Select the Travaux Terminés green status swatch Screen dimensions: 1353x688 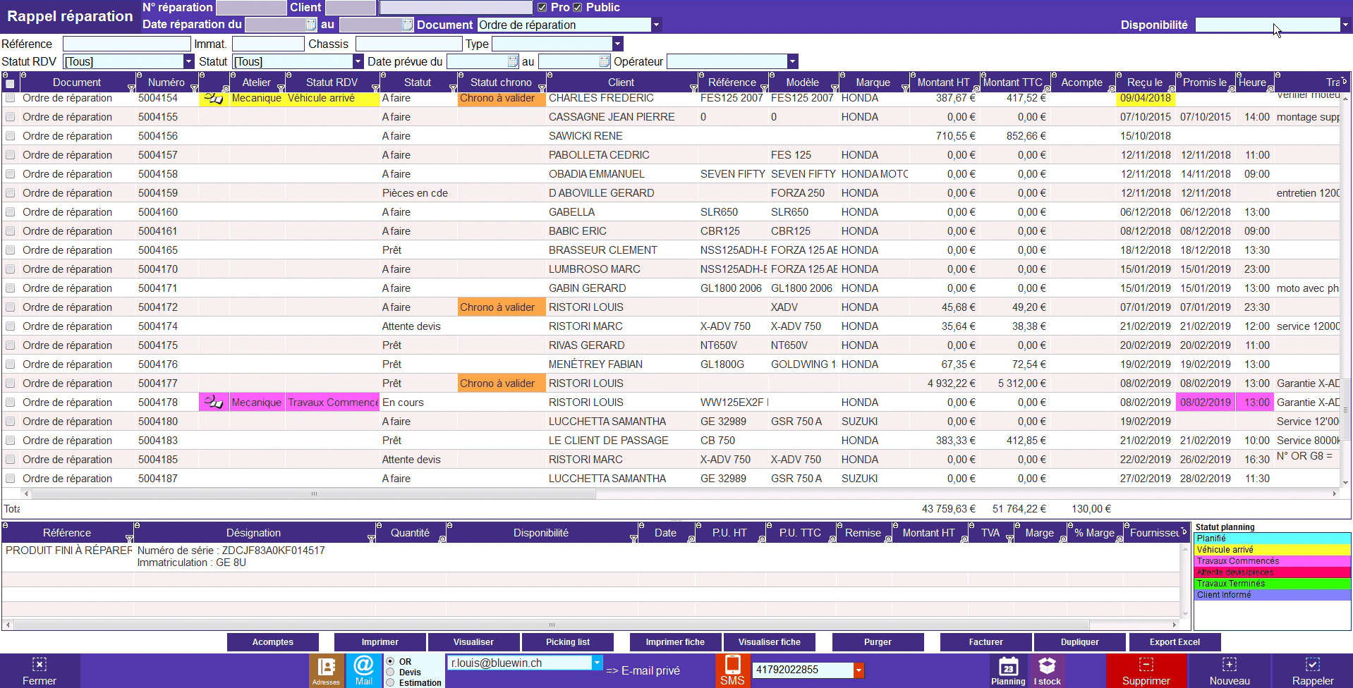pos(1272,584)
